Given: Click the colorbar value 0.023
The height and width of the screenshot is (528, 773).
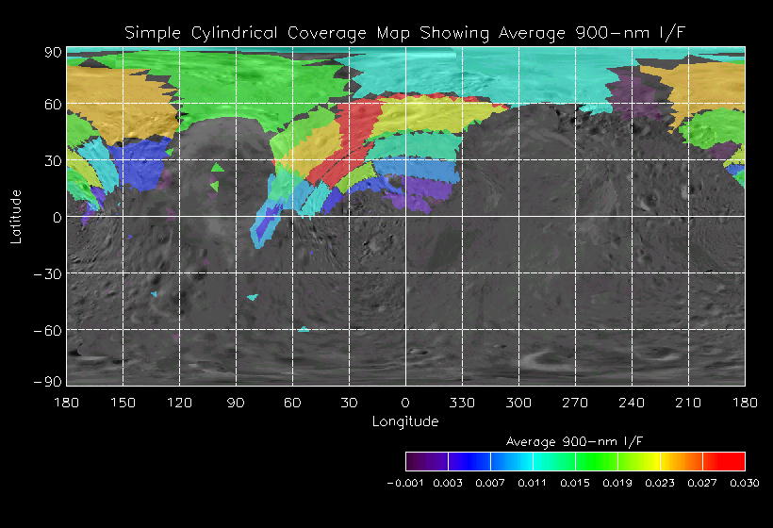Looking at the screenshot, I should pos(660,483).
